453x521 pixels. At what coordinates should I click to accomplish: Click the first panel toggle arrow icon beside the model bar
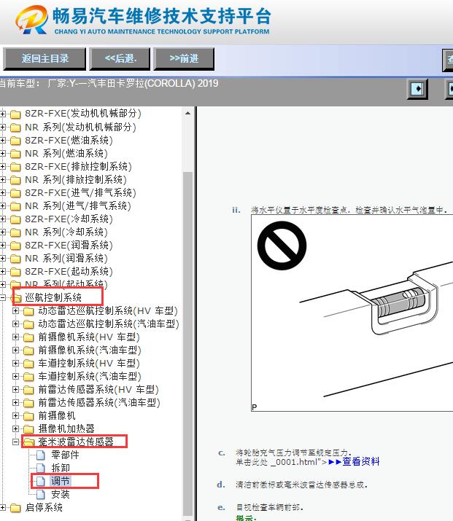pos(418,89)
